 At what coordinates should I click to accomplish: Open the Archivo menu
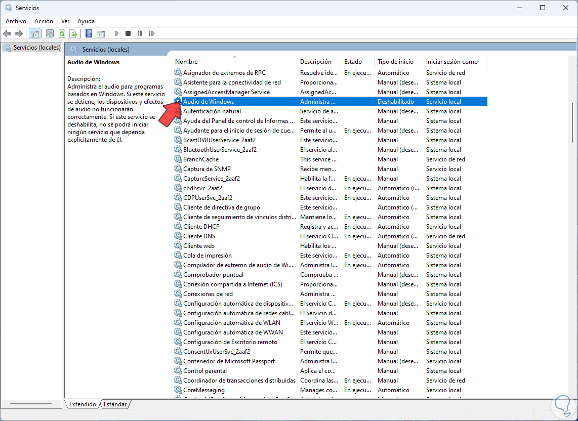click(16, 21)
